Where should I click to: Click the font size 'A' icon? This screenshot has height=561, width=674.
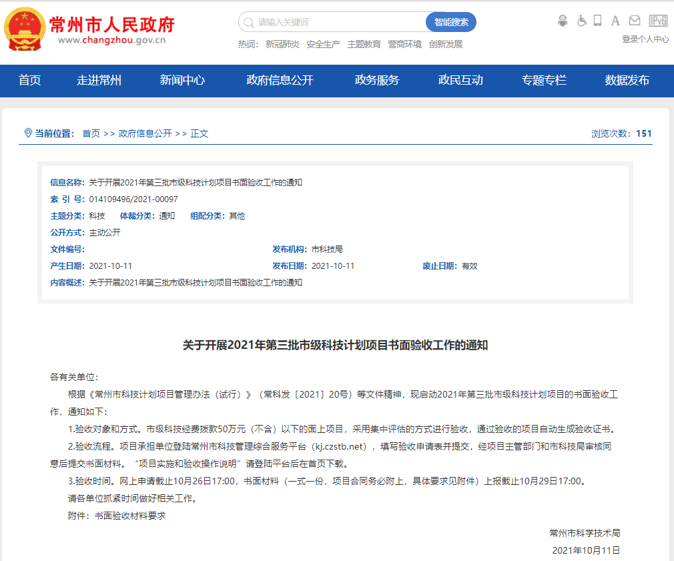tap(615, 20)
